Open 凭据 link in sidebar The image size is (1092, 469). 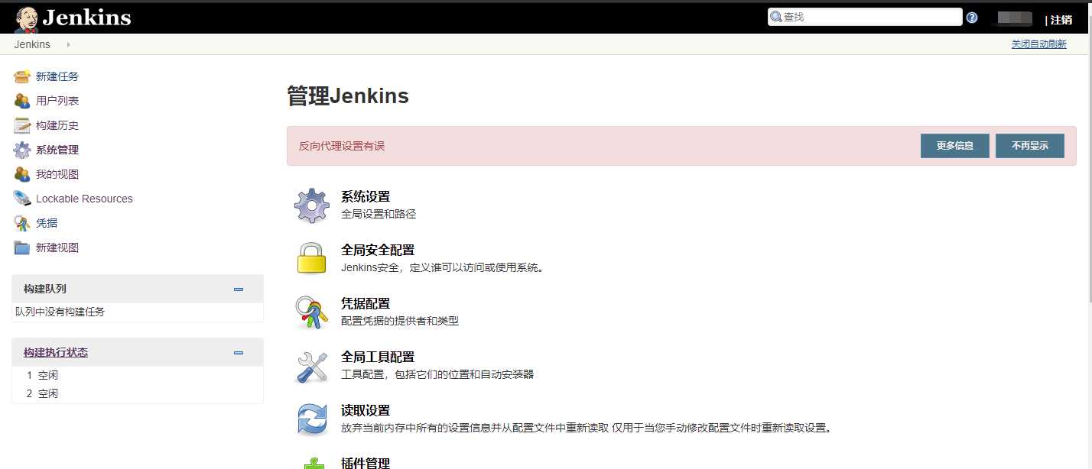[x=47, y=223]
